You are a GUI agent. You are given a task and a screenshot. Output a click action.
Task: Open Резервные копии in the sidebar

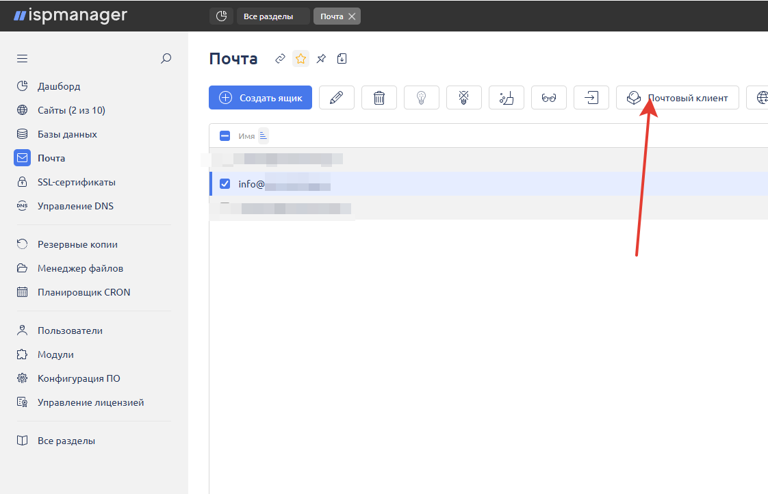pos(77,244)
